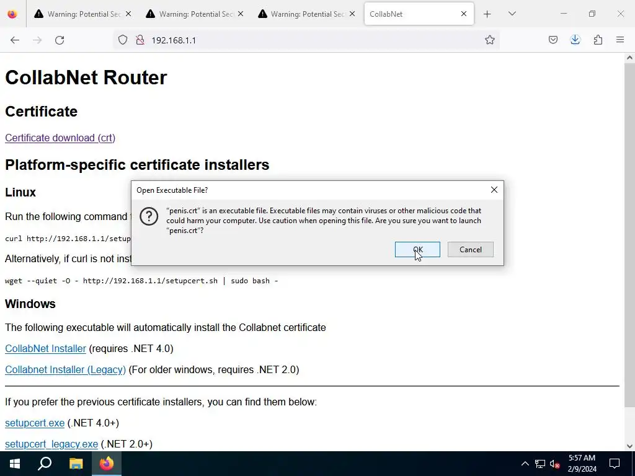Screen dimensions: 635x476
Task: Click the muted volume tray icon
Action: pyautogui.click(x=555, y=464)
